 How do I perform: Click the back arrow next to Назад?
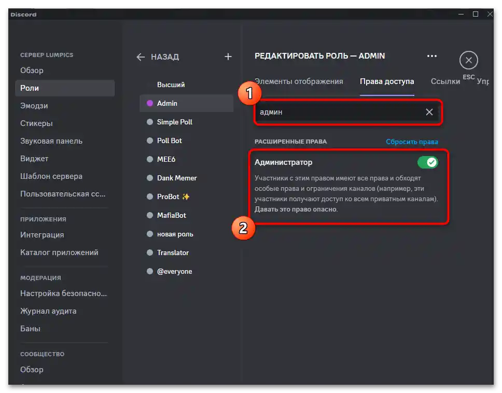(x=141, y=57)
